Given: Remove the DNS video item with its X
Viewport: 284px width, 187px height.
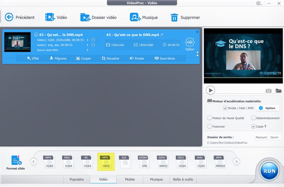Looking at the screenshot, I should [197, 32].
